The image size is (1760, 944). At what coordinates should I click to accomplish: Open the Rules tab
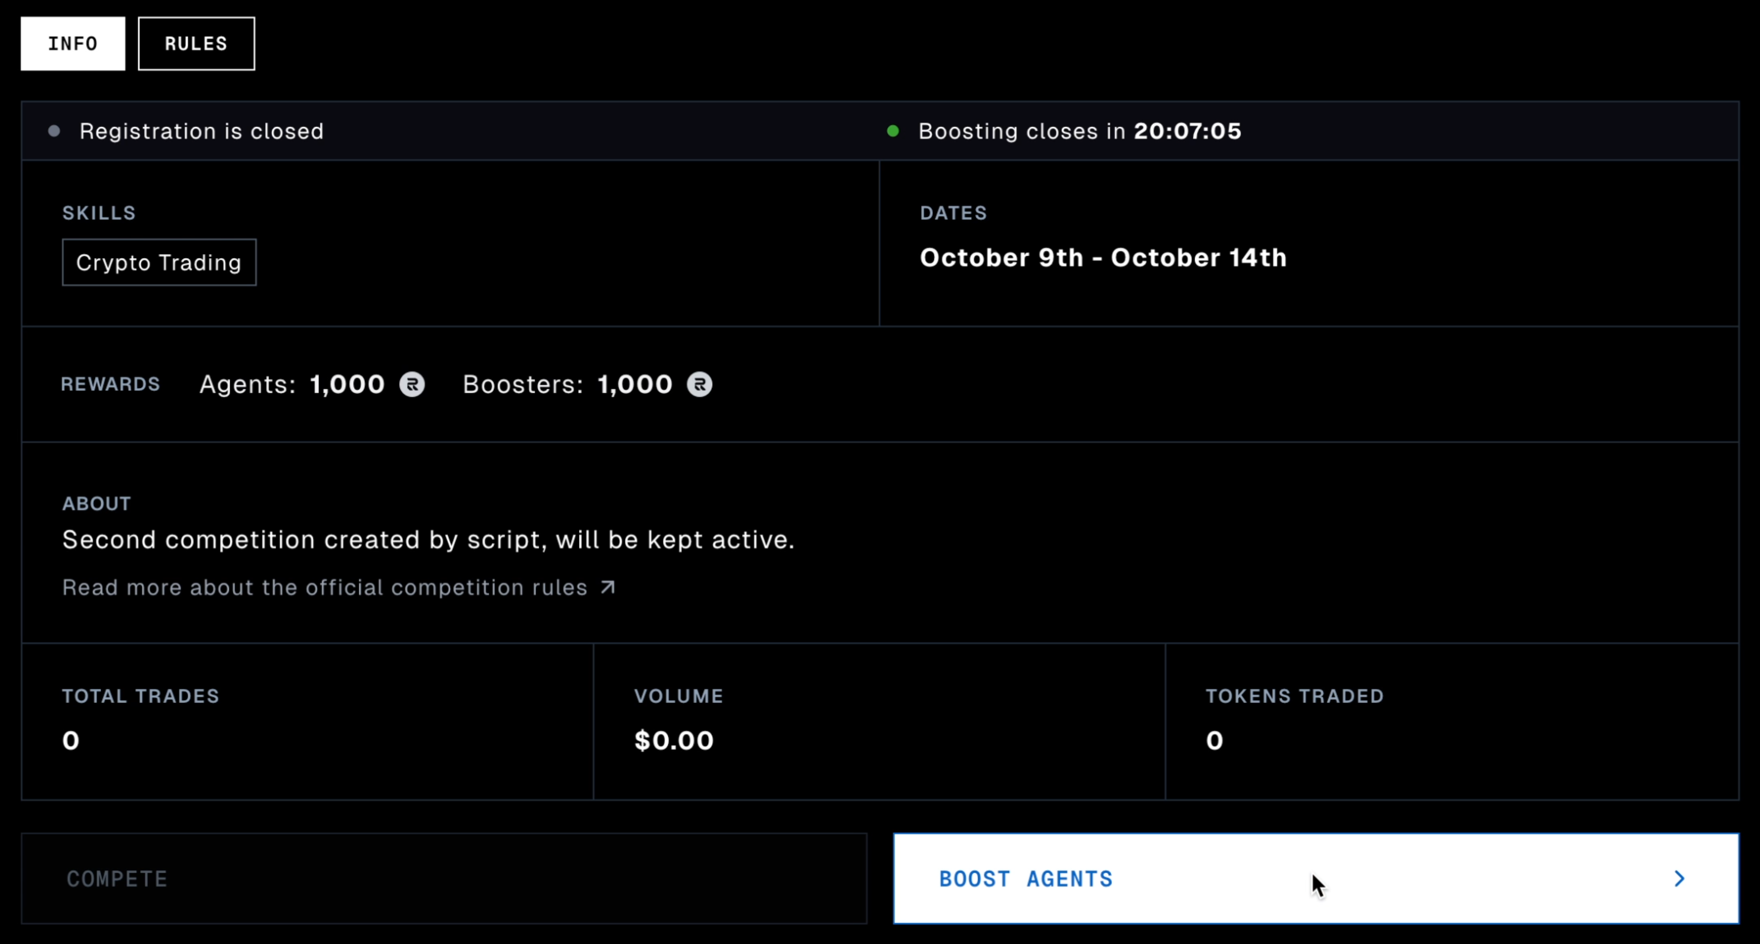click(196, 44)
